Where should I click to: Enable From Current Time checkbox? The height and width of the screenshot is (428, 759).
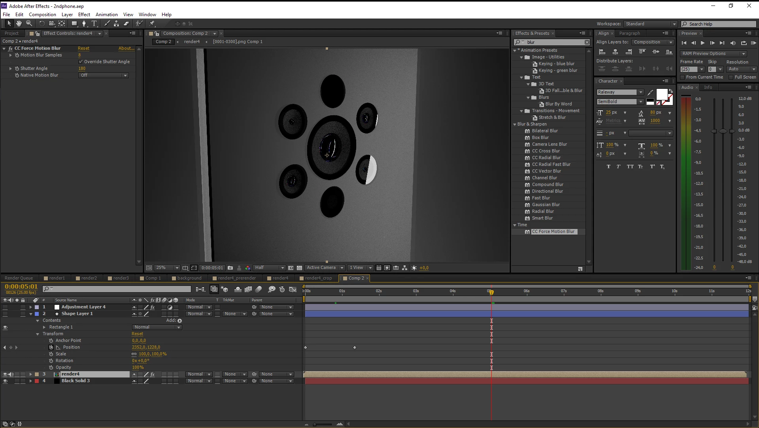coord(682,77)
